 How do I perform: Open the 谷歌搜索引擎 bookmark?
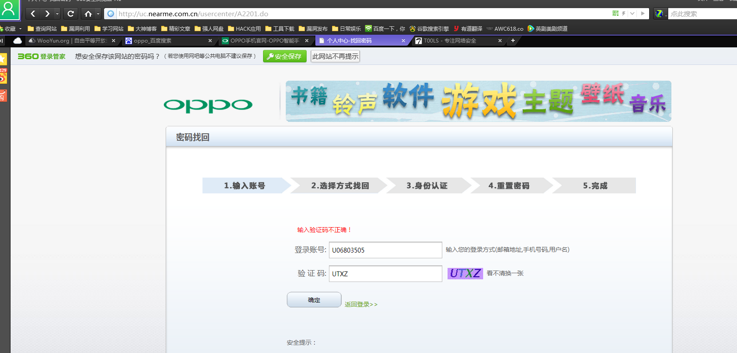pos(429,29)
